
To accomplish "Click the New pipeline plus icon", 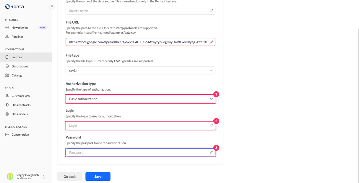I will coord(7,27).
